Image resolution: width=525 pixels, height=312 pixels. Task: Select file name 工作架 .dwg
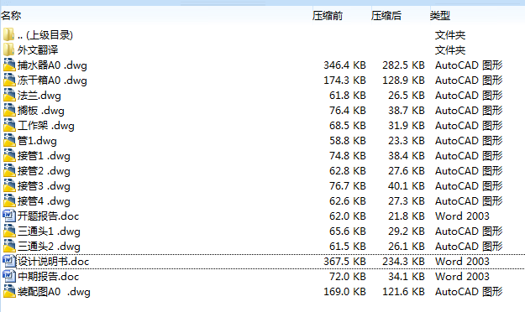(46, 126)
